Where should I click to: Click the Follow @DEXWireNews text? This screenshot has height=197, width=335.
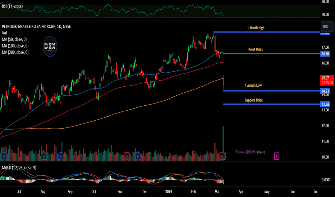[250, 152]
